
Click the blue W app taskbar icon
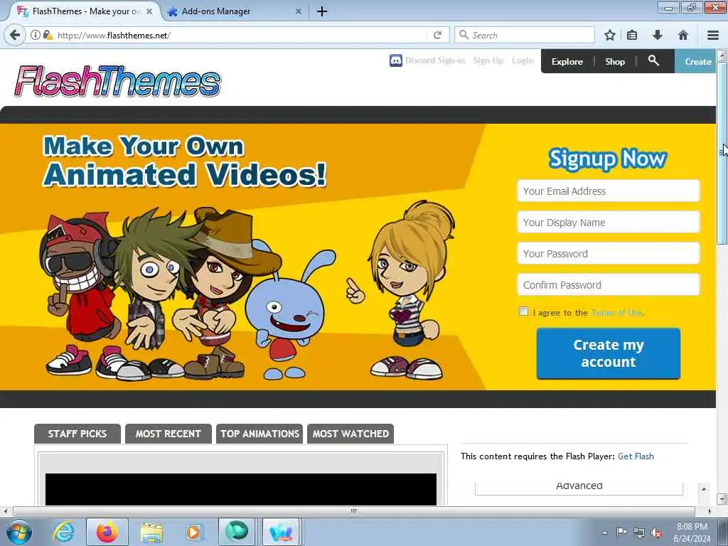tap(281, 532)
